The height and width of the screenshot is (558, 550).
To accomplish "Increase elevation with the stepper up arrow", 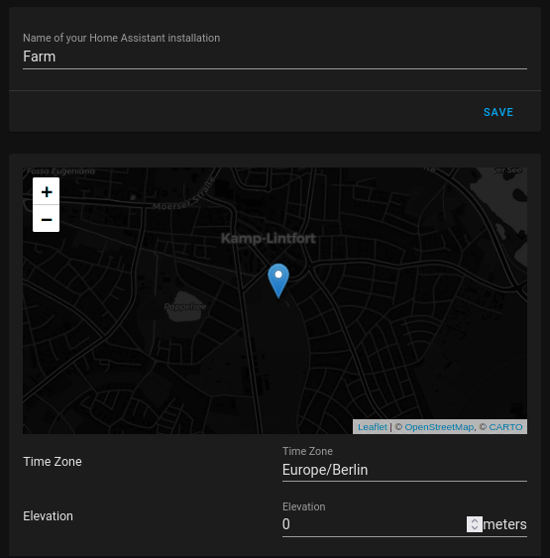I will pyautogui.click(x=475, y=520).
